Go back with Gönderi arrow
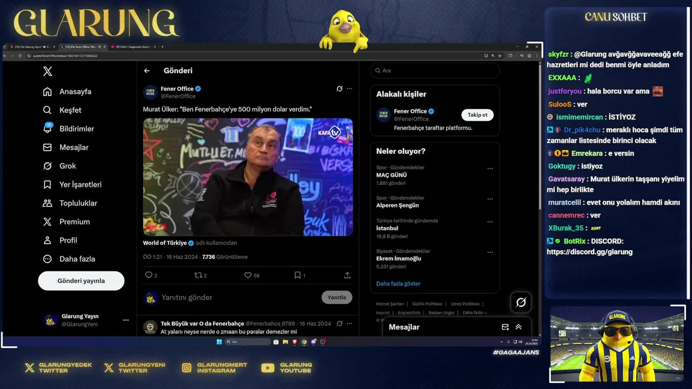692x389 pixels. (x=147, y=71)
